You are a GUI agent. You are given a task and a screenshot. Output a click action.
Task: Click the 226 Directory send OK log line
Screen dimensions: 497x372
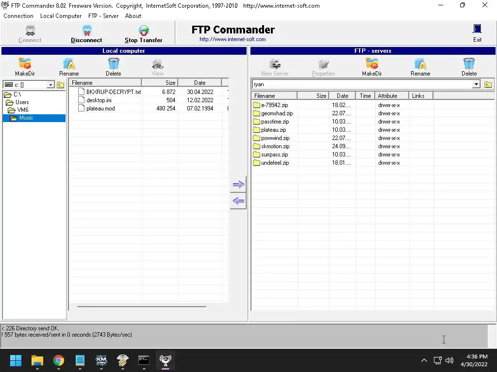click(31, 328)
